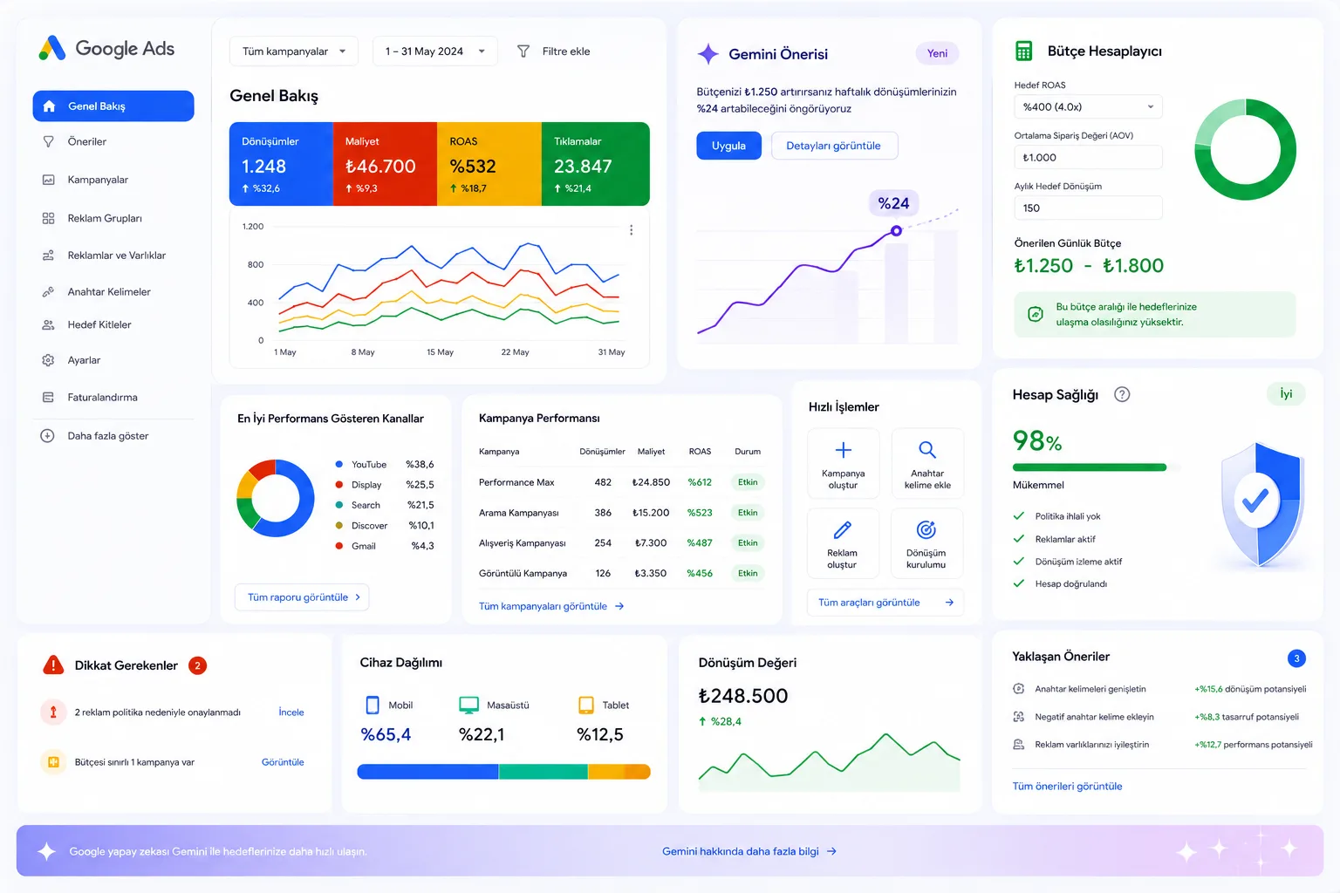
Task: Select the Maliyet metric card
Action: click(385, 164)
